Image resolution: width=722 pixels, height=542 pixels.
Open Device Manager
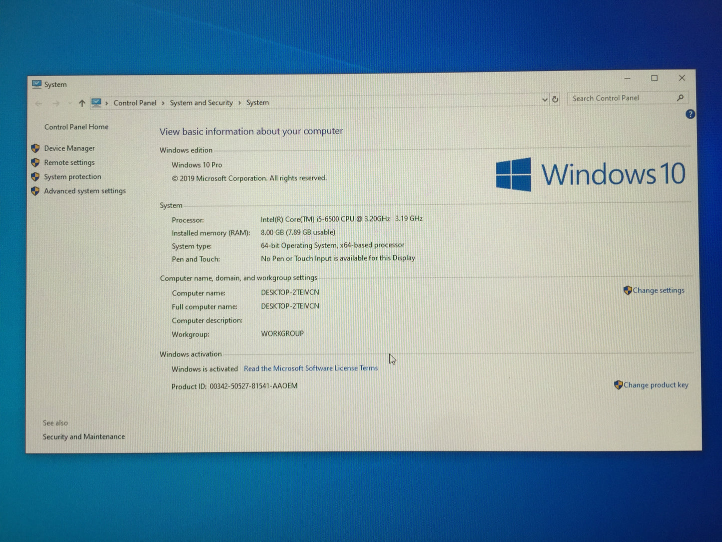[x=69, y=148]
